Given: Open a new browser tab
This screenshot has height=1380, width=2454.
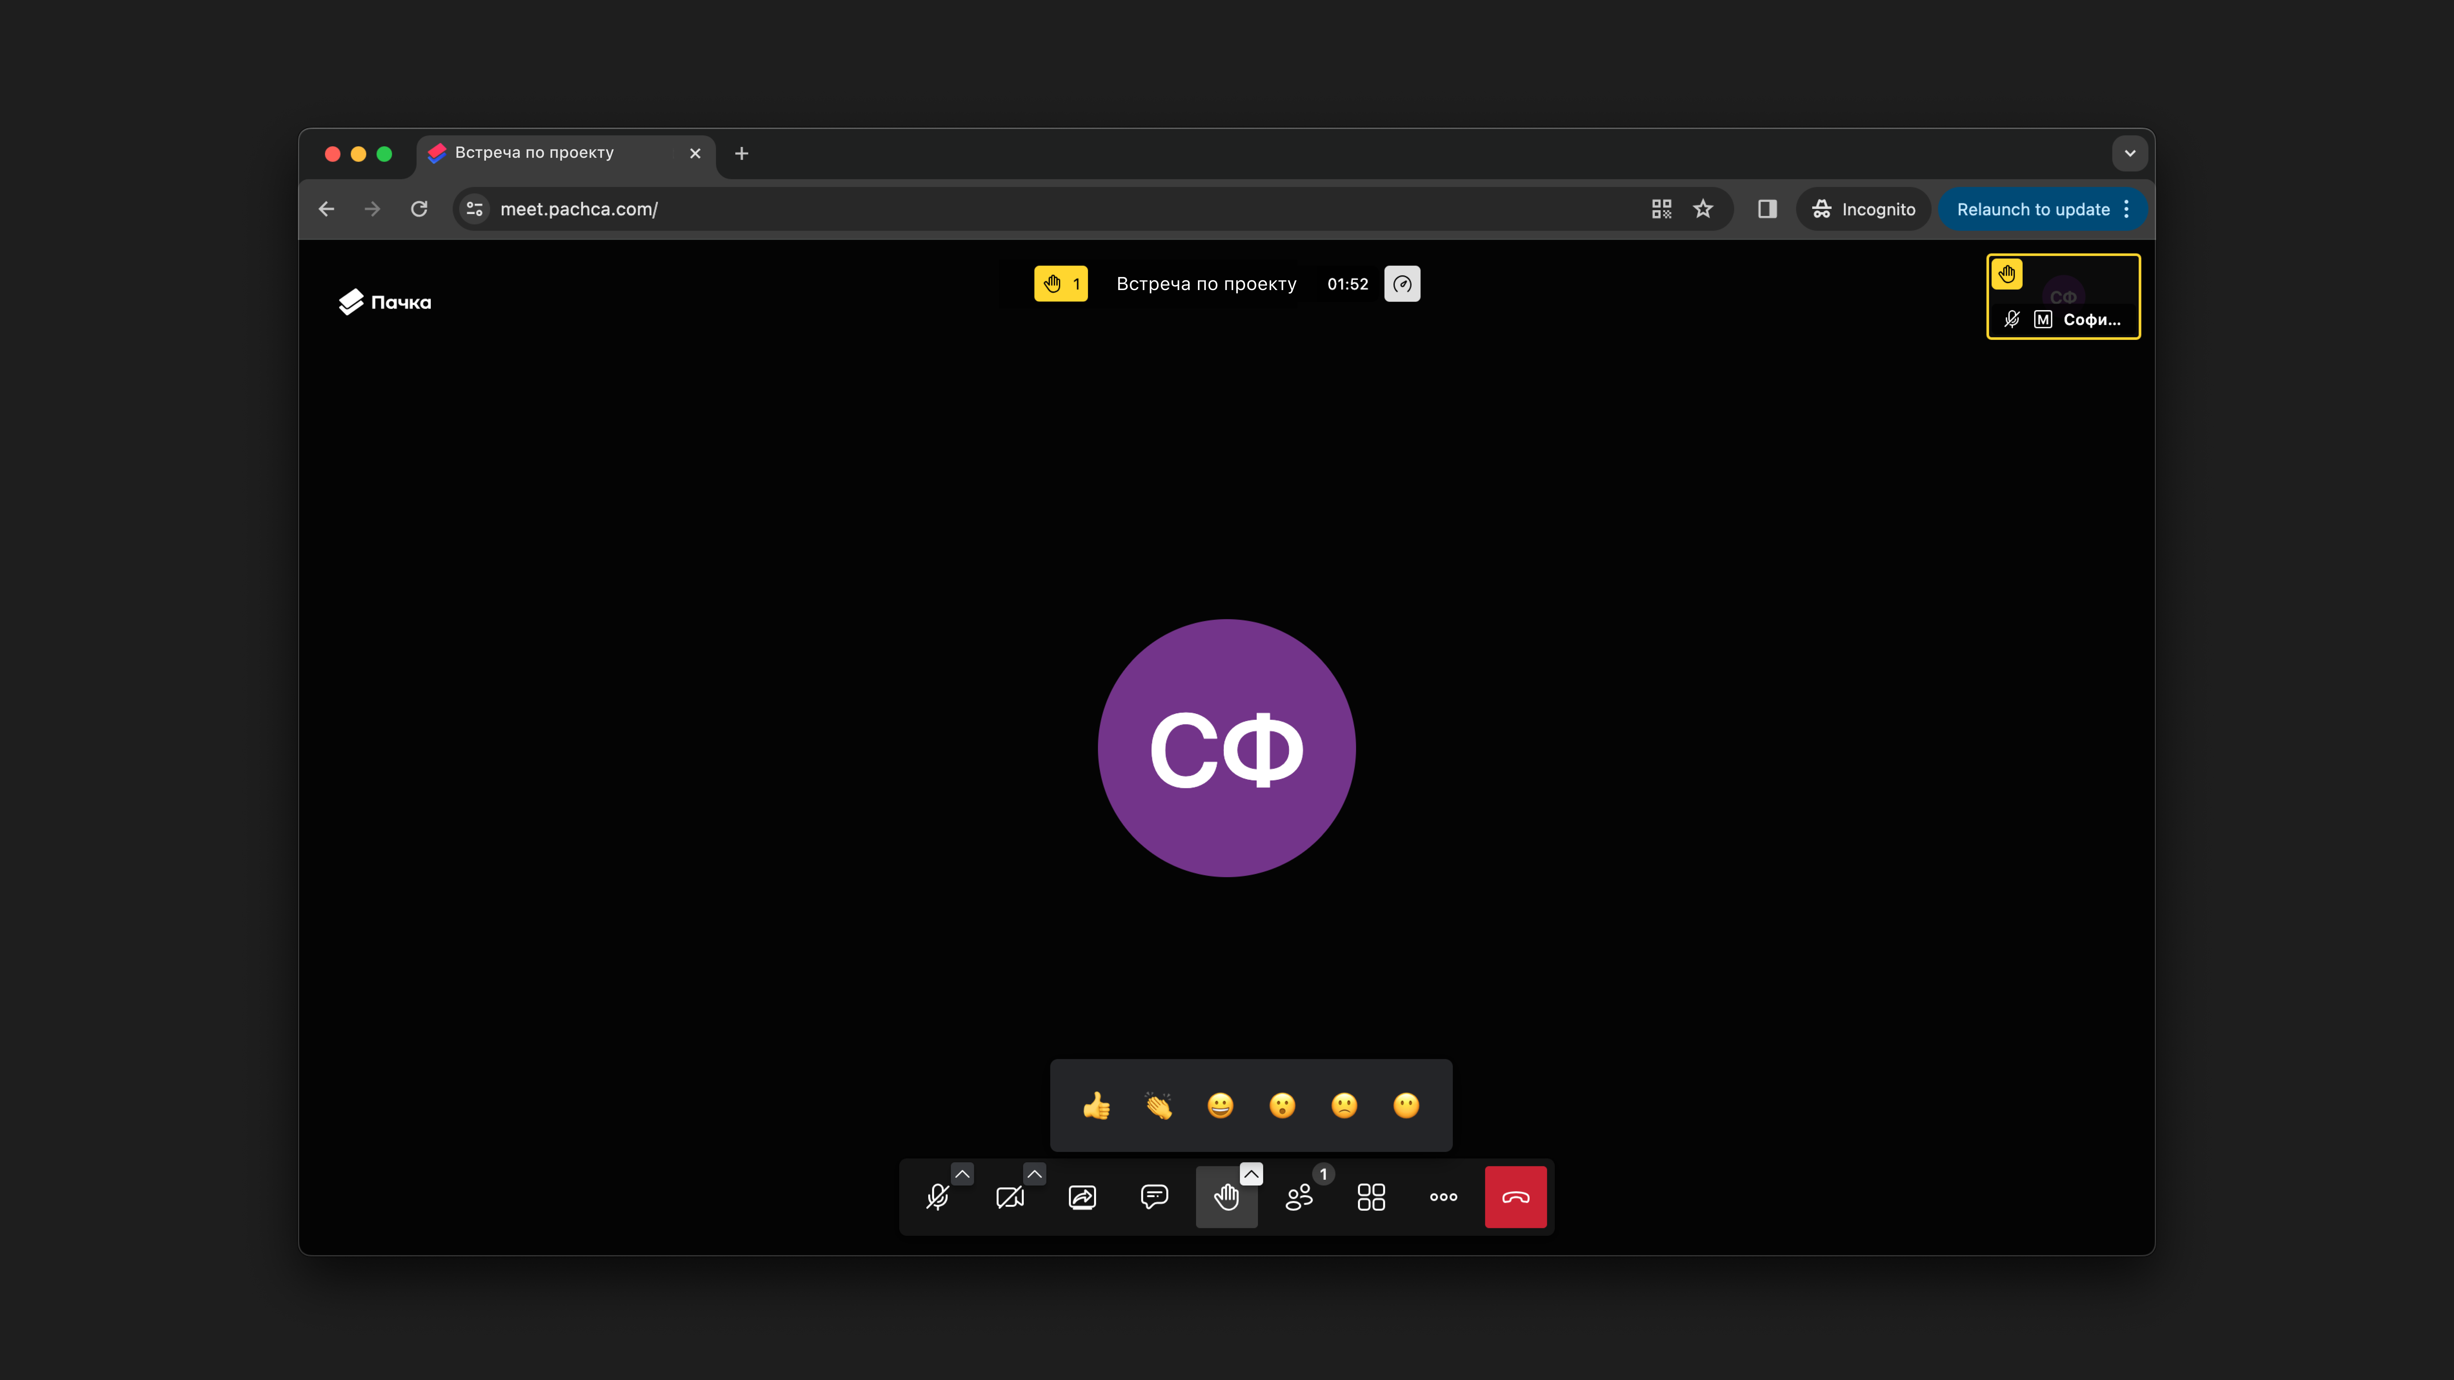Looking at the screenshot, I should [x=741, y=153].
